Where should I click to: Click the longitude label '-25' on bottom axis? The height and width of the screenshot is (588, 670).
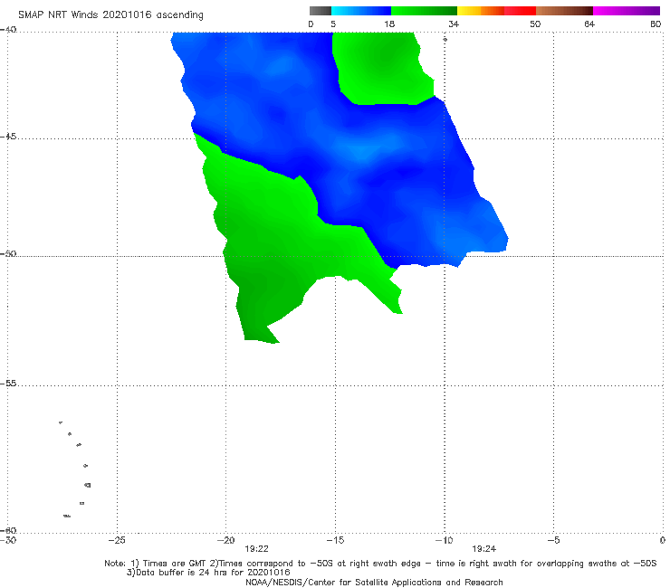[117, 540]
